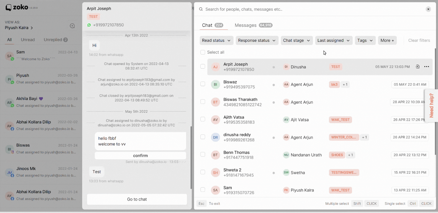This screenshot has width=438, height=213.
Task: Select the All tab in sidebar
Action: [x=9, y=40]
